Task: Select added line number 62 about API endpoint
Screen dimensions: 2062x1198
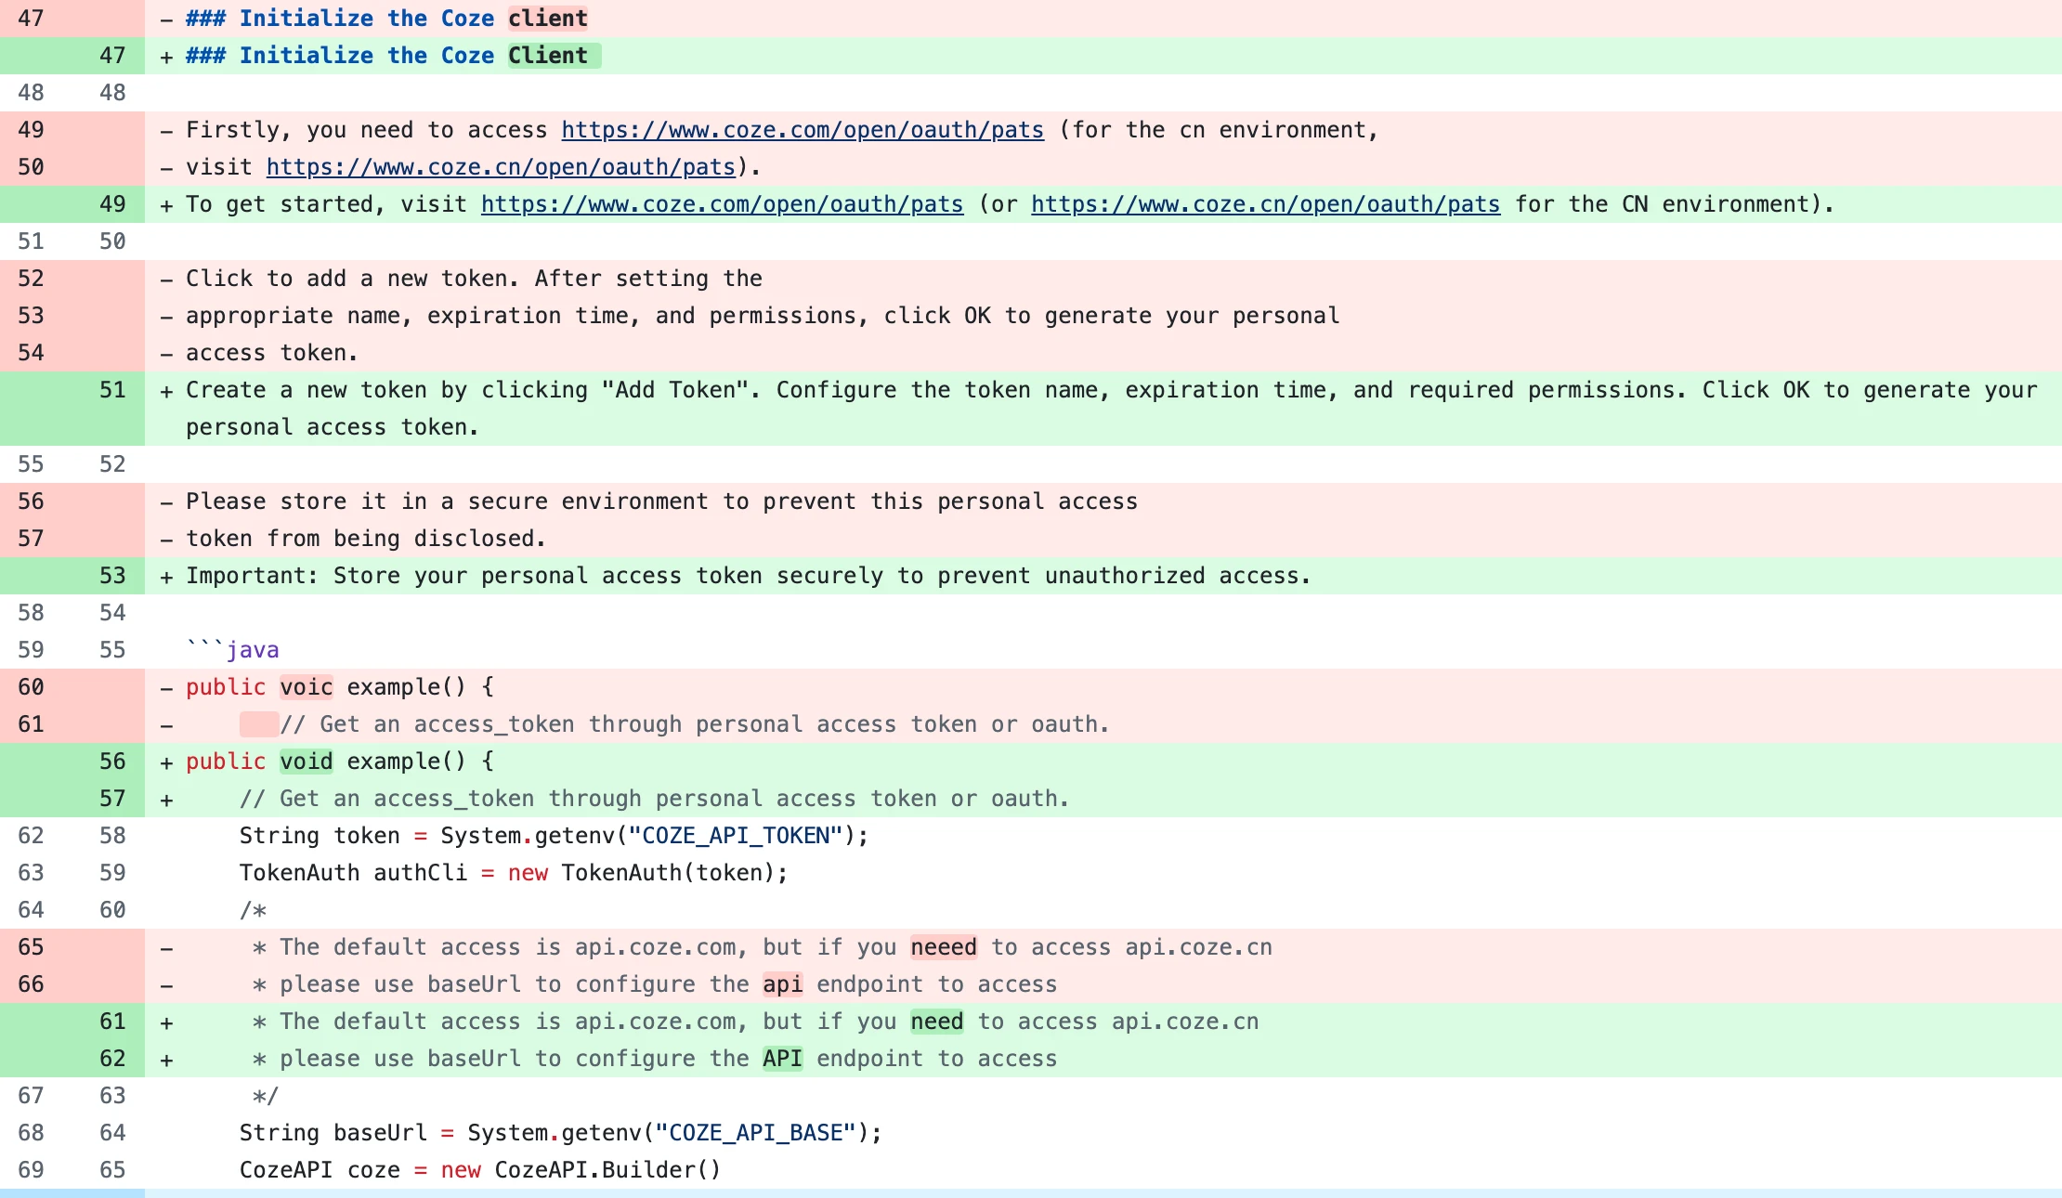Action: (x=112, y=1059)
